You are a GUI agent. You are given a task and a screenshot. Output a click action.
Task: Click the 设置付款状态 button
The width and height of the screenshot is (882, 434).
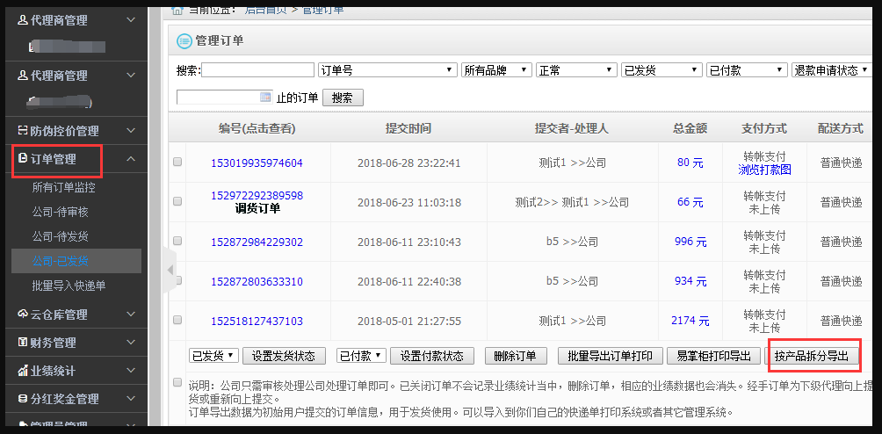click(432, 356)
